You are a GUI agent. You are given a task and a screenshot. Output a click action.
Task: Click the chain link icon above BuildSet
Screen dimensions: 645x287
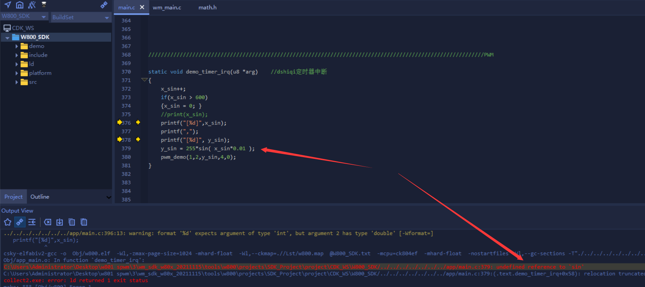coord(104,5)
